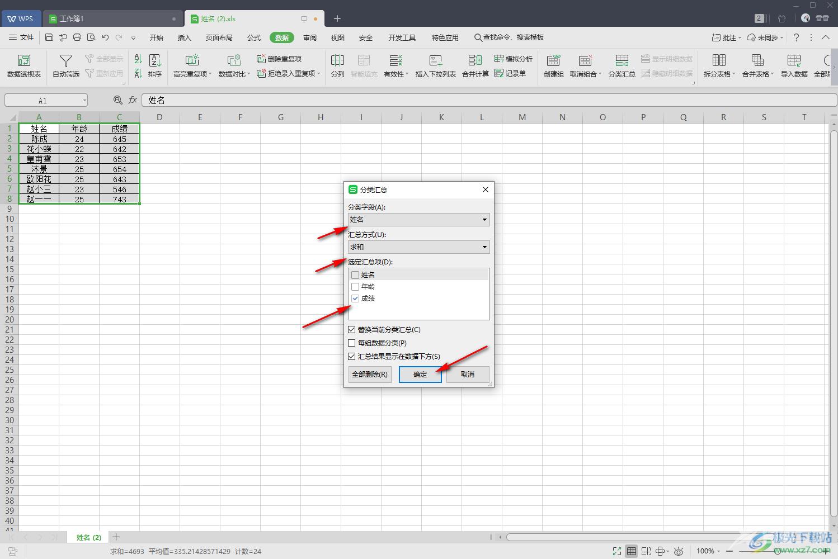Click the Print Preview icon in quick toolbar
Image resolution: width=838 pixels, height=559 pixels.
pyautogui.click(x=91, y=37)
